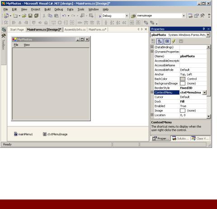Pin the Properties panel with pushpin icon
Screen dimensions: 217x209
(x=204, y=29)
